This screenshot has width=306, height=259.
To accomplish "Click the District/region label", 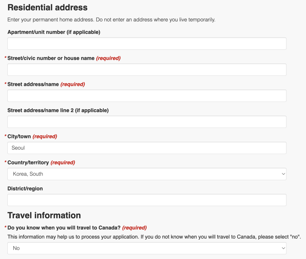I will 25,189.
